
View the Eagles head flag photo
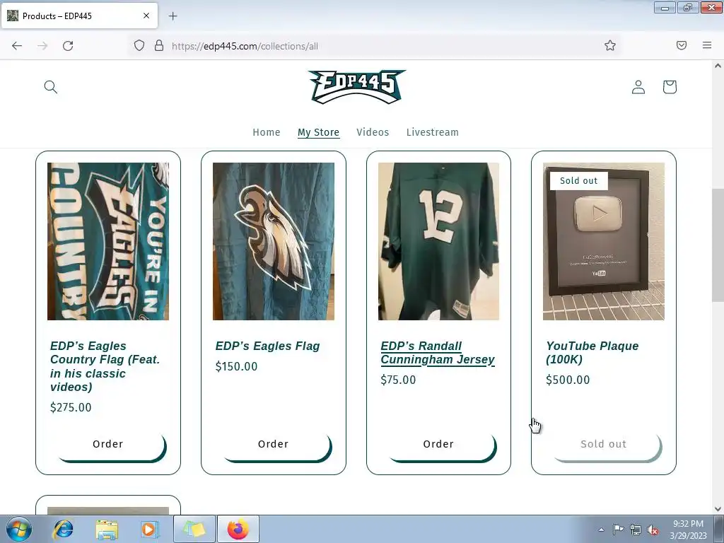[274, 241]
